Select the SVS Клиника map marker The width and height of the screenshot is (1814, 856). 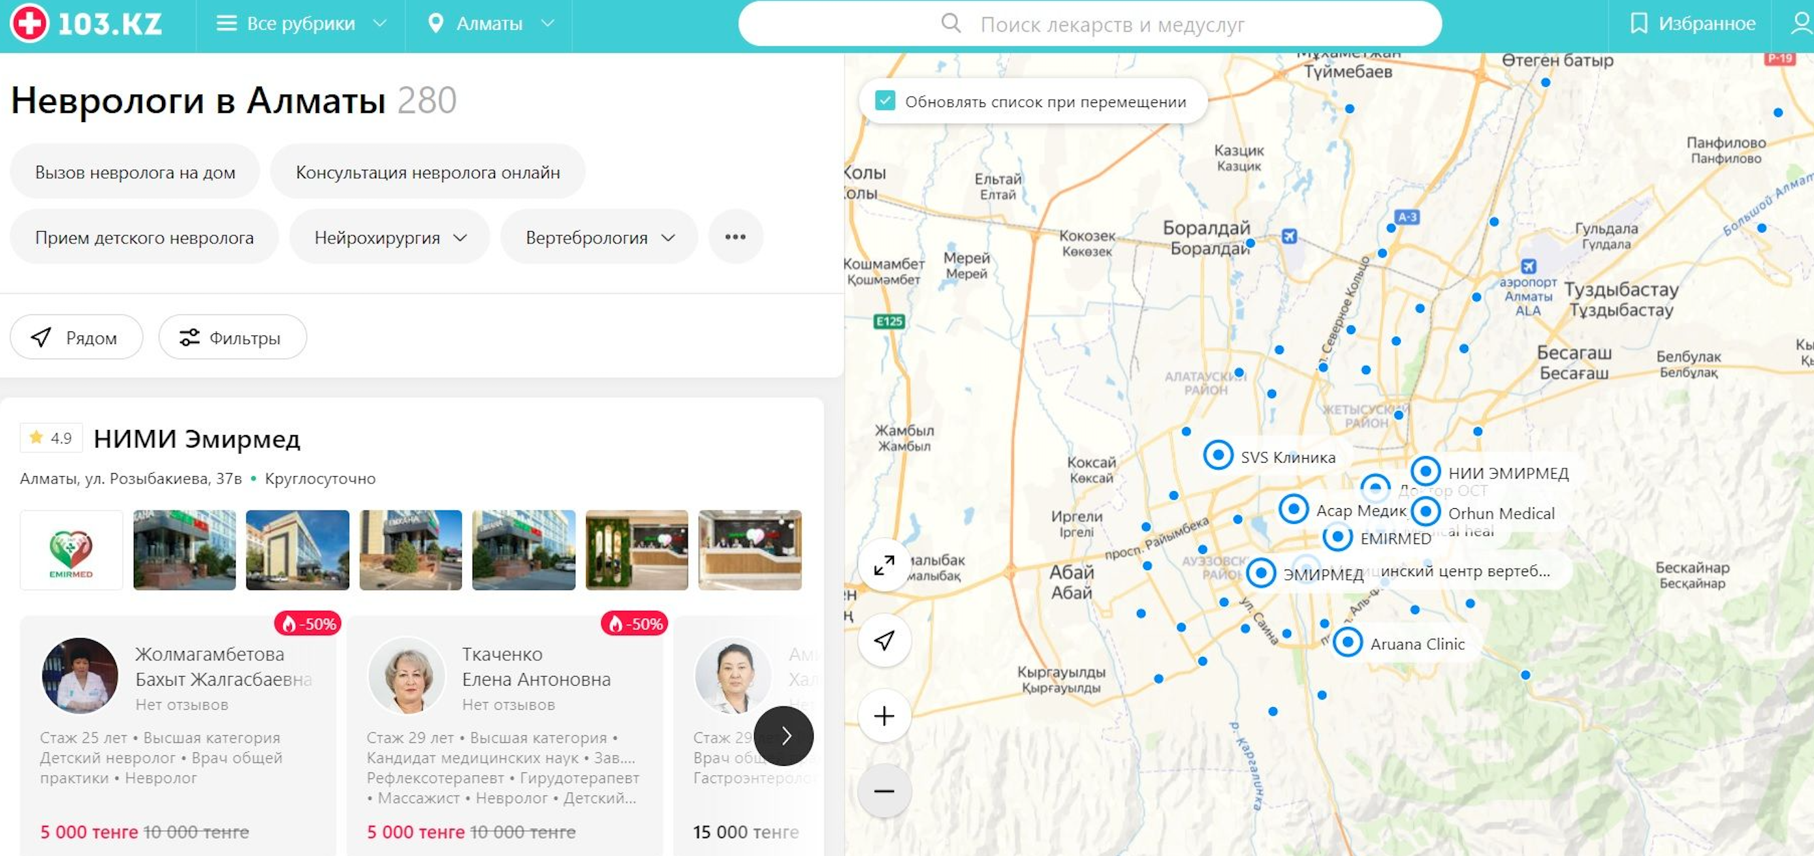pos(1218,455)
